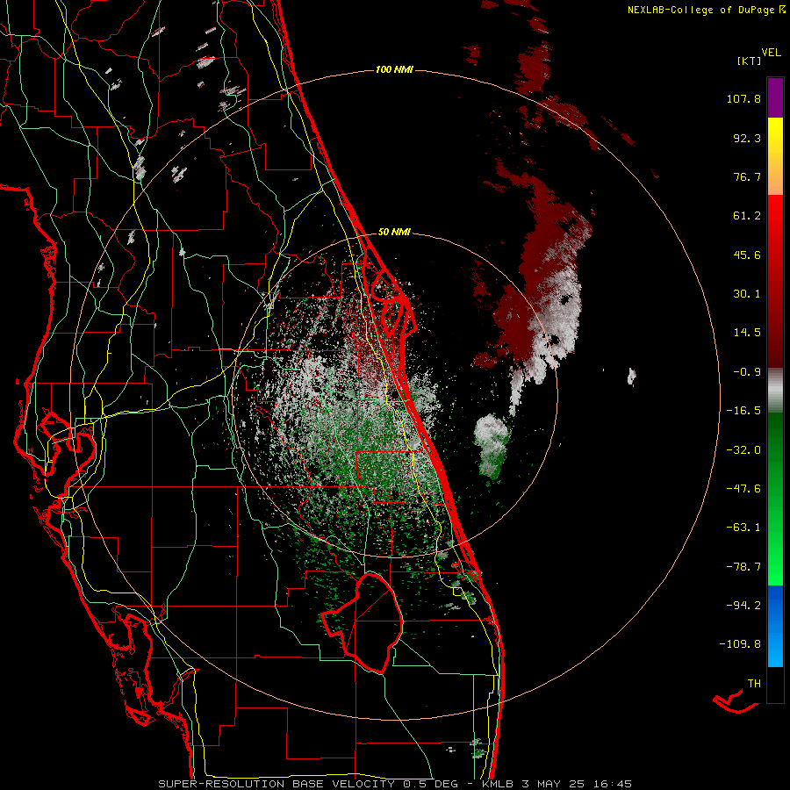Click the VEL legend heading
Viewport: 790px width, 790px height.
[x=772, y=52]
